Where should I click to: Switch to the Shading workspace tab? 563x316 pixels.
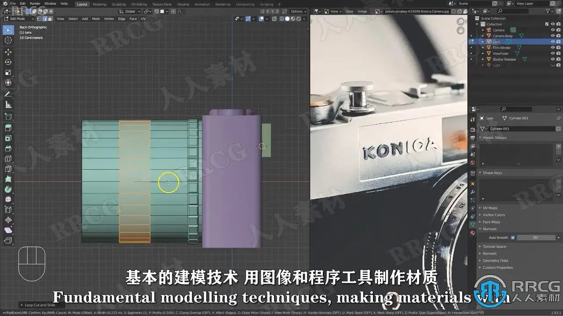pyautogui.click(x=183, y=4)
